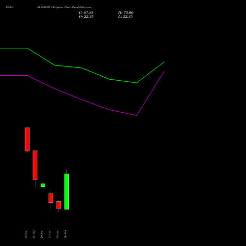246x246 pixels.
Task: Select the long red candle for 28 Sep
Action: 35,165
